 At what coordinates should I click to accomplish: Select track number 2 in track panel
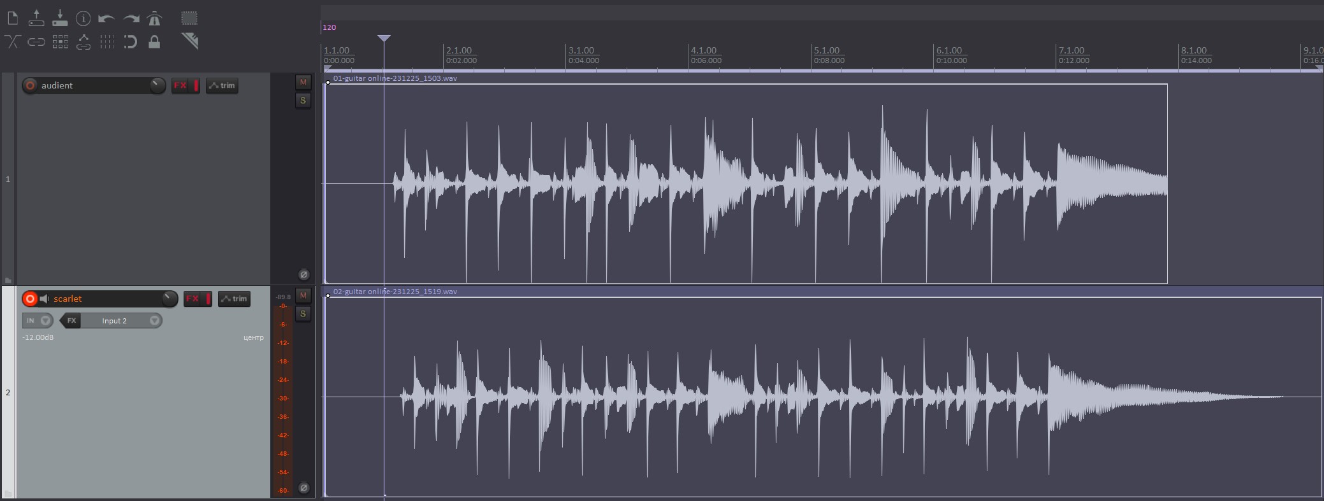[8, 393]
